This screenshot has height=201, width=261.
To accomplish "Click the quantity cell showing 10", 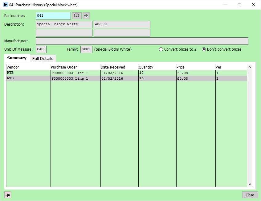I will pyautogui.click(x=157, y=73).
